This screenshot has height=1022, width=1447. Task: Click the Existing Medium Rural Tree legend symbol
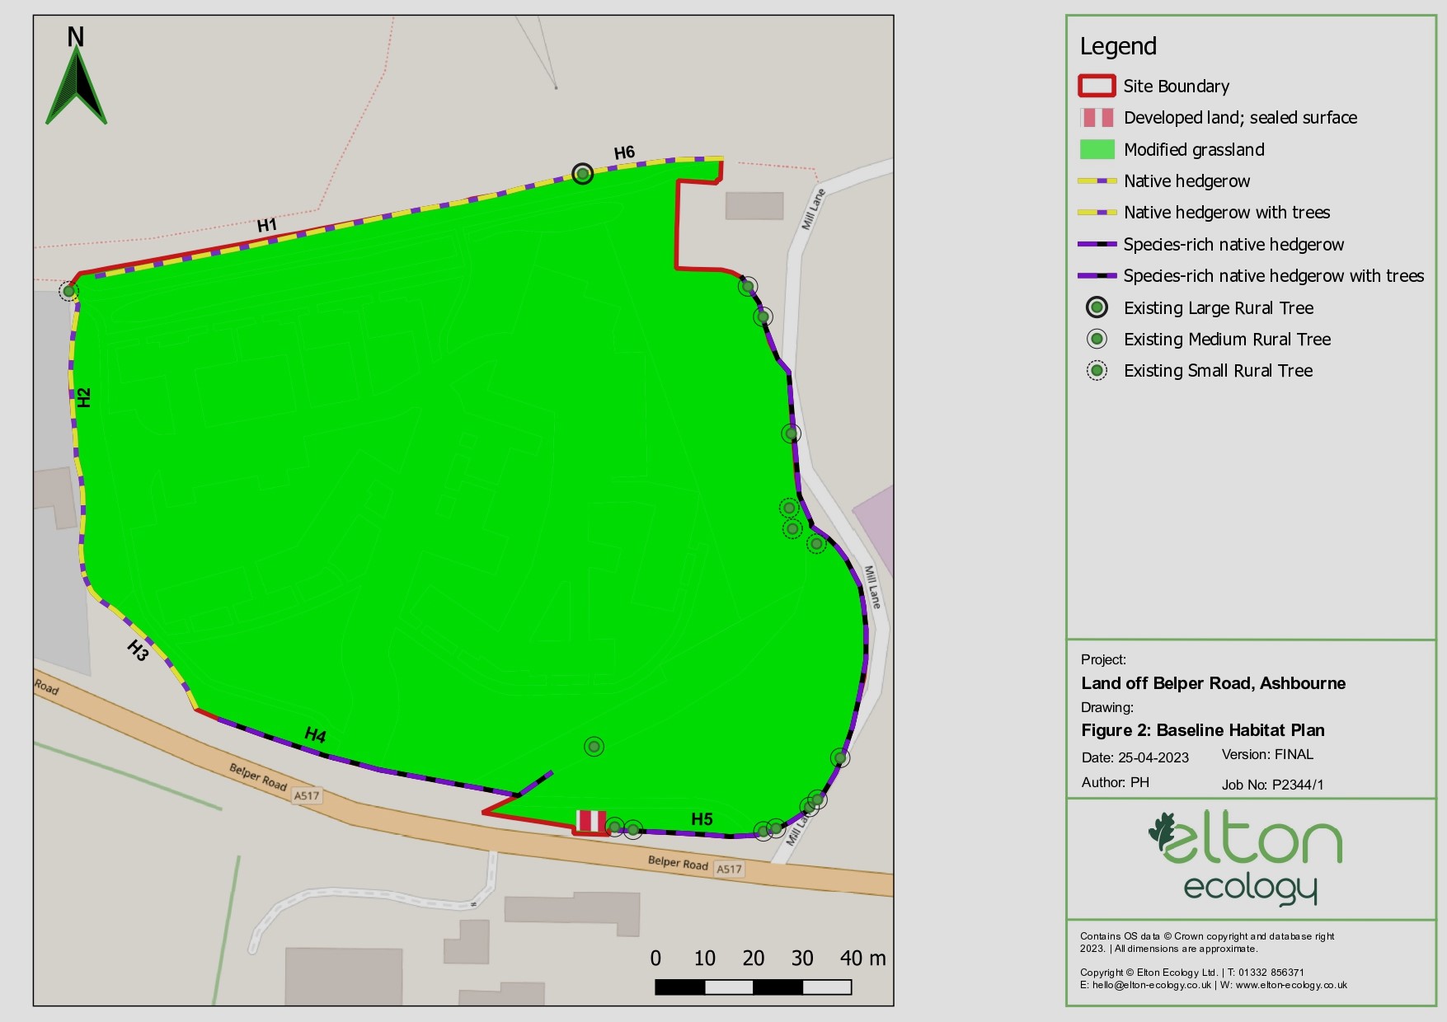(x=1097, y=339)
